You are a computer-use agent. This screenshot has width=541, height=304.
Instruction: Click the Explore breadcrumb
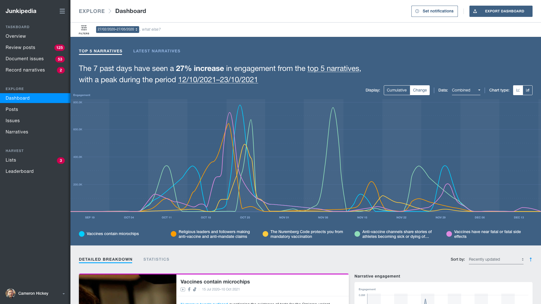click(92, 11)
